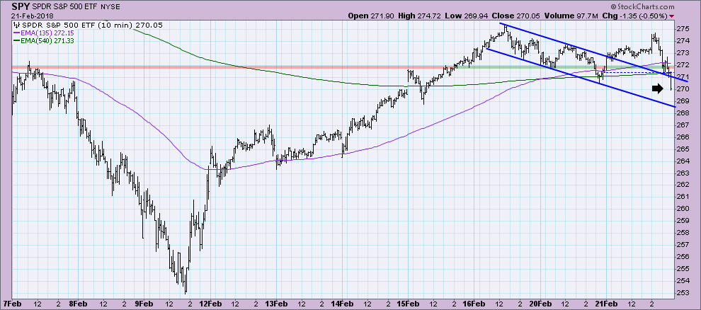
Task: Click the green EMA(540) legend line marker
Action: [x=18, y=40]
